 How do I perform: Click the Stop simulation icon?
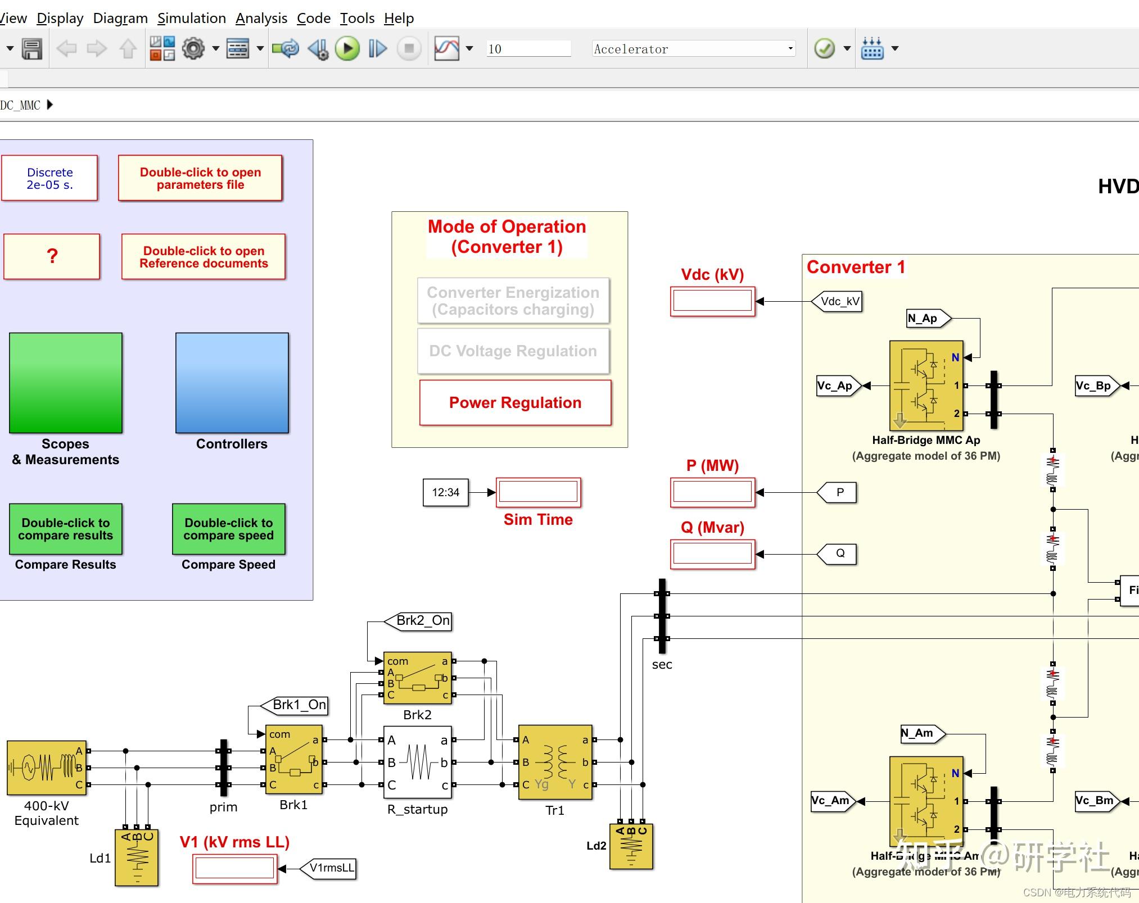tap(409, 49)
